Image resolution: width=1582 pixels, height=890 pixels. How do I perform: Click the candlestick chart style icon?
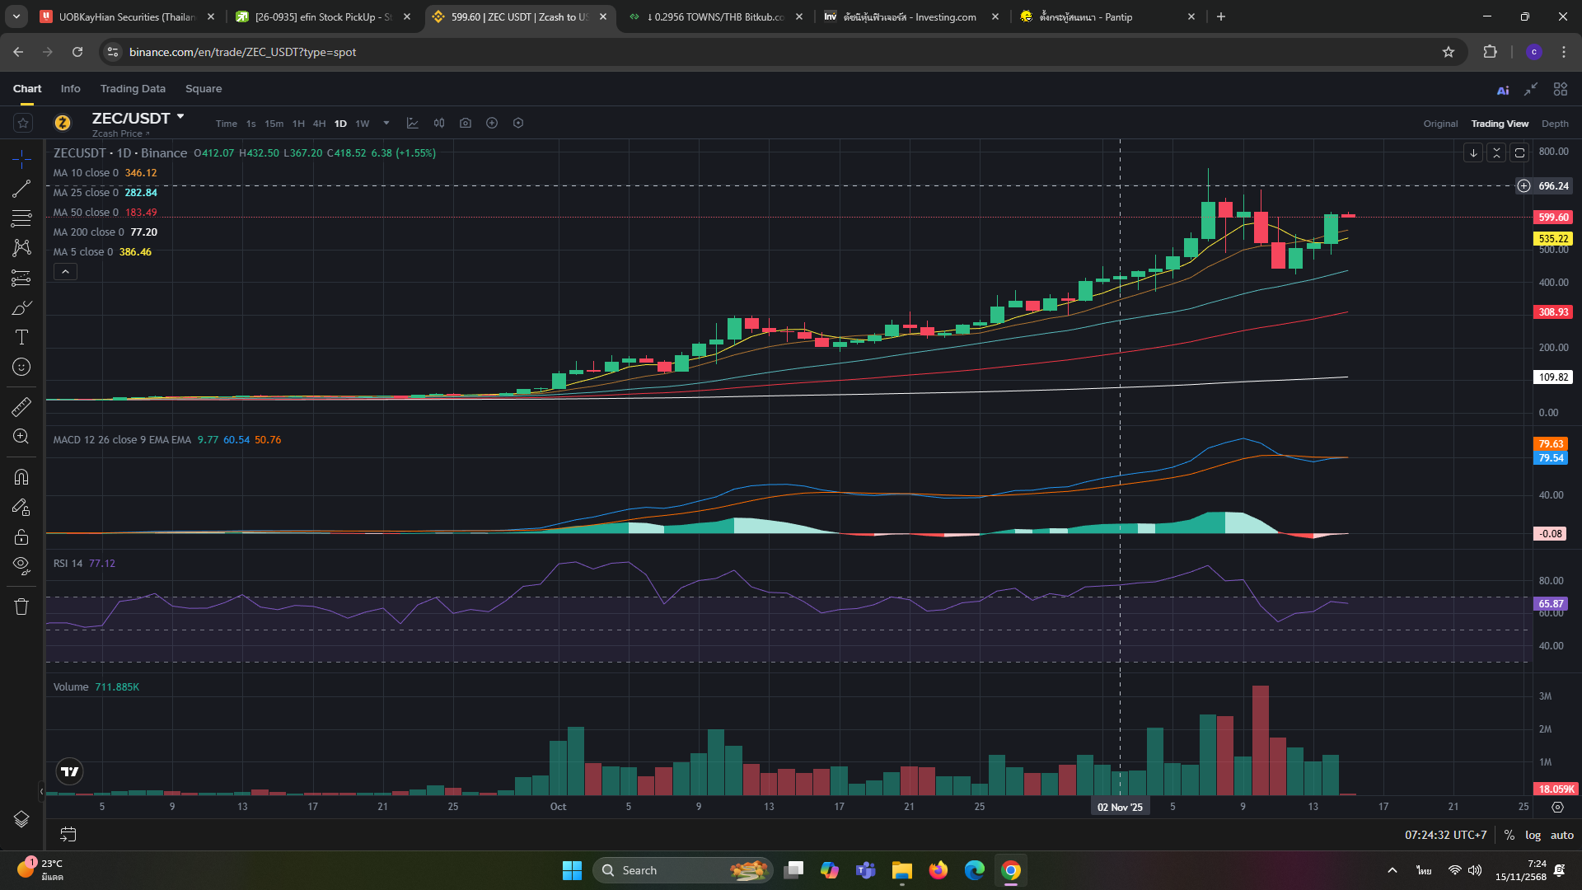click(x=439, y=123)
